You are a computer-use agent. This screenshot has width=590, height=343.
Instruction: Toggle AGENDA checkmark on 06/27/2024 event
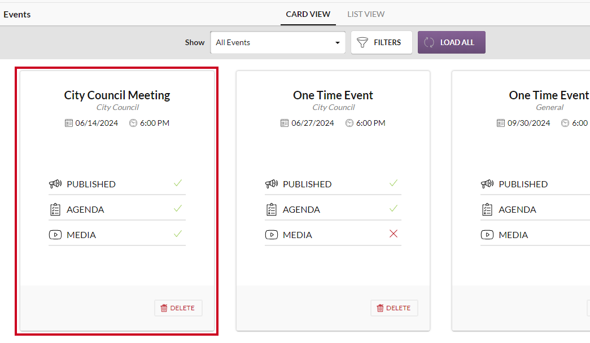(394, 208)
